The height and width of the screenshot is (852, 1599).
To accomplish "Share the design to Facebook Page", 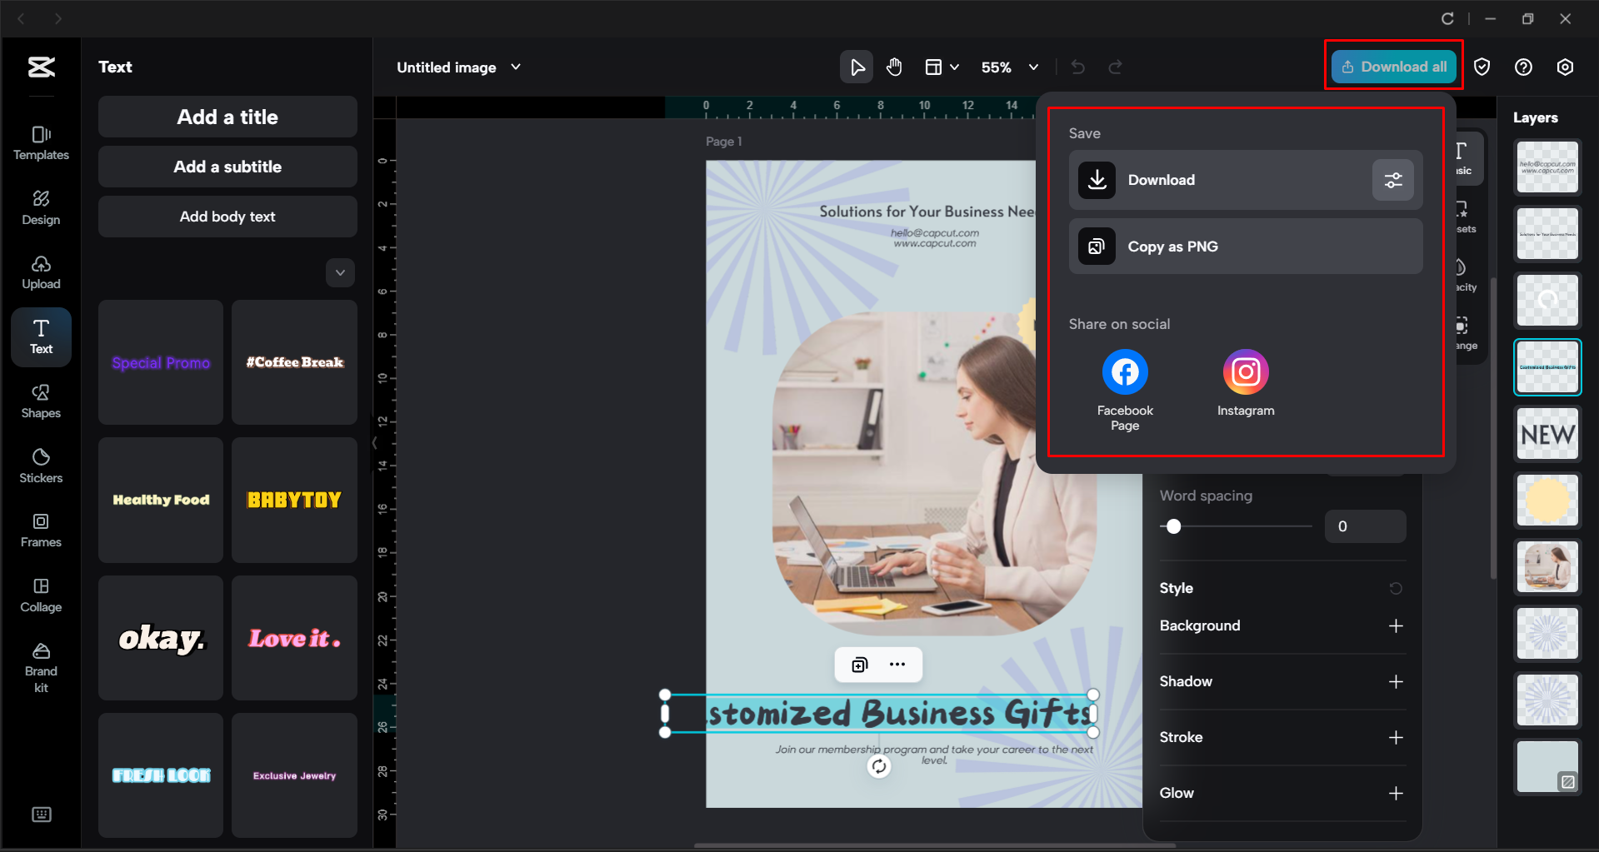I will pos(1124,371).
